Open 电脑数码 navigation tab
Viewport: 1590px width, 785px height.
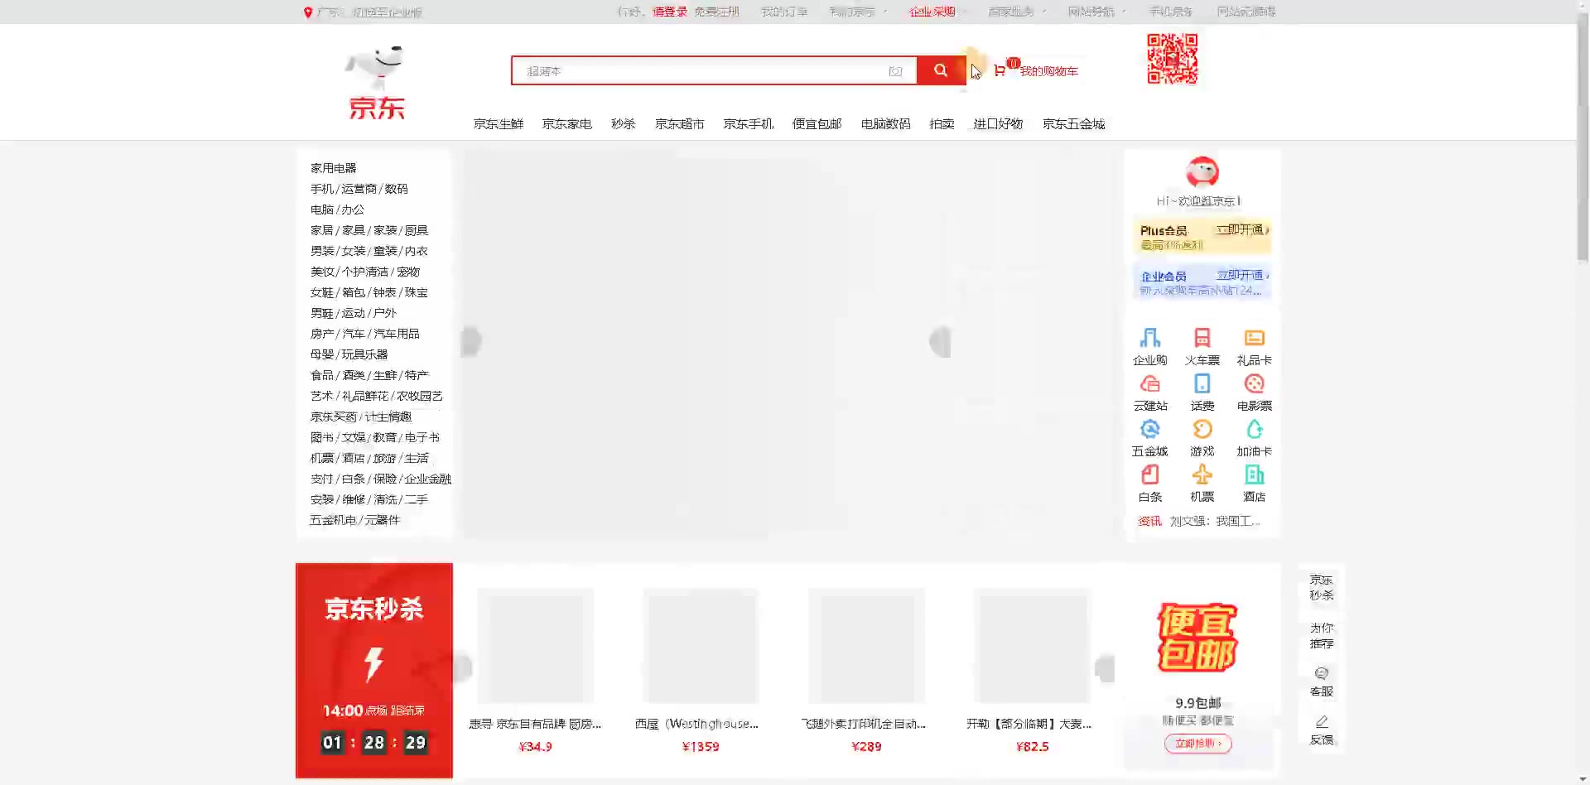[886, 124]
